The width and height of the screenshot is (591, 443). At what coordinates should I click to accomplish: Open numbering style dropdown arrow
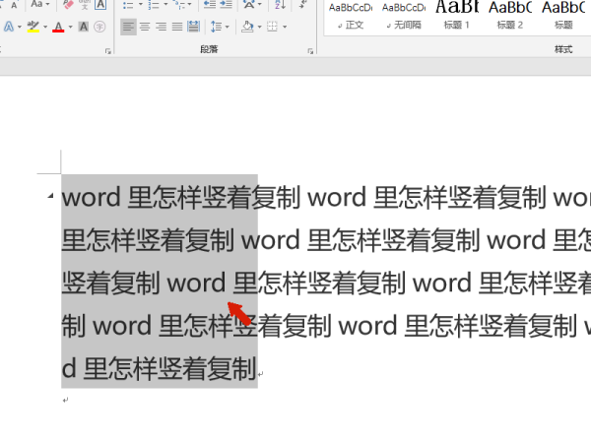click(165, 5)
